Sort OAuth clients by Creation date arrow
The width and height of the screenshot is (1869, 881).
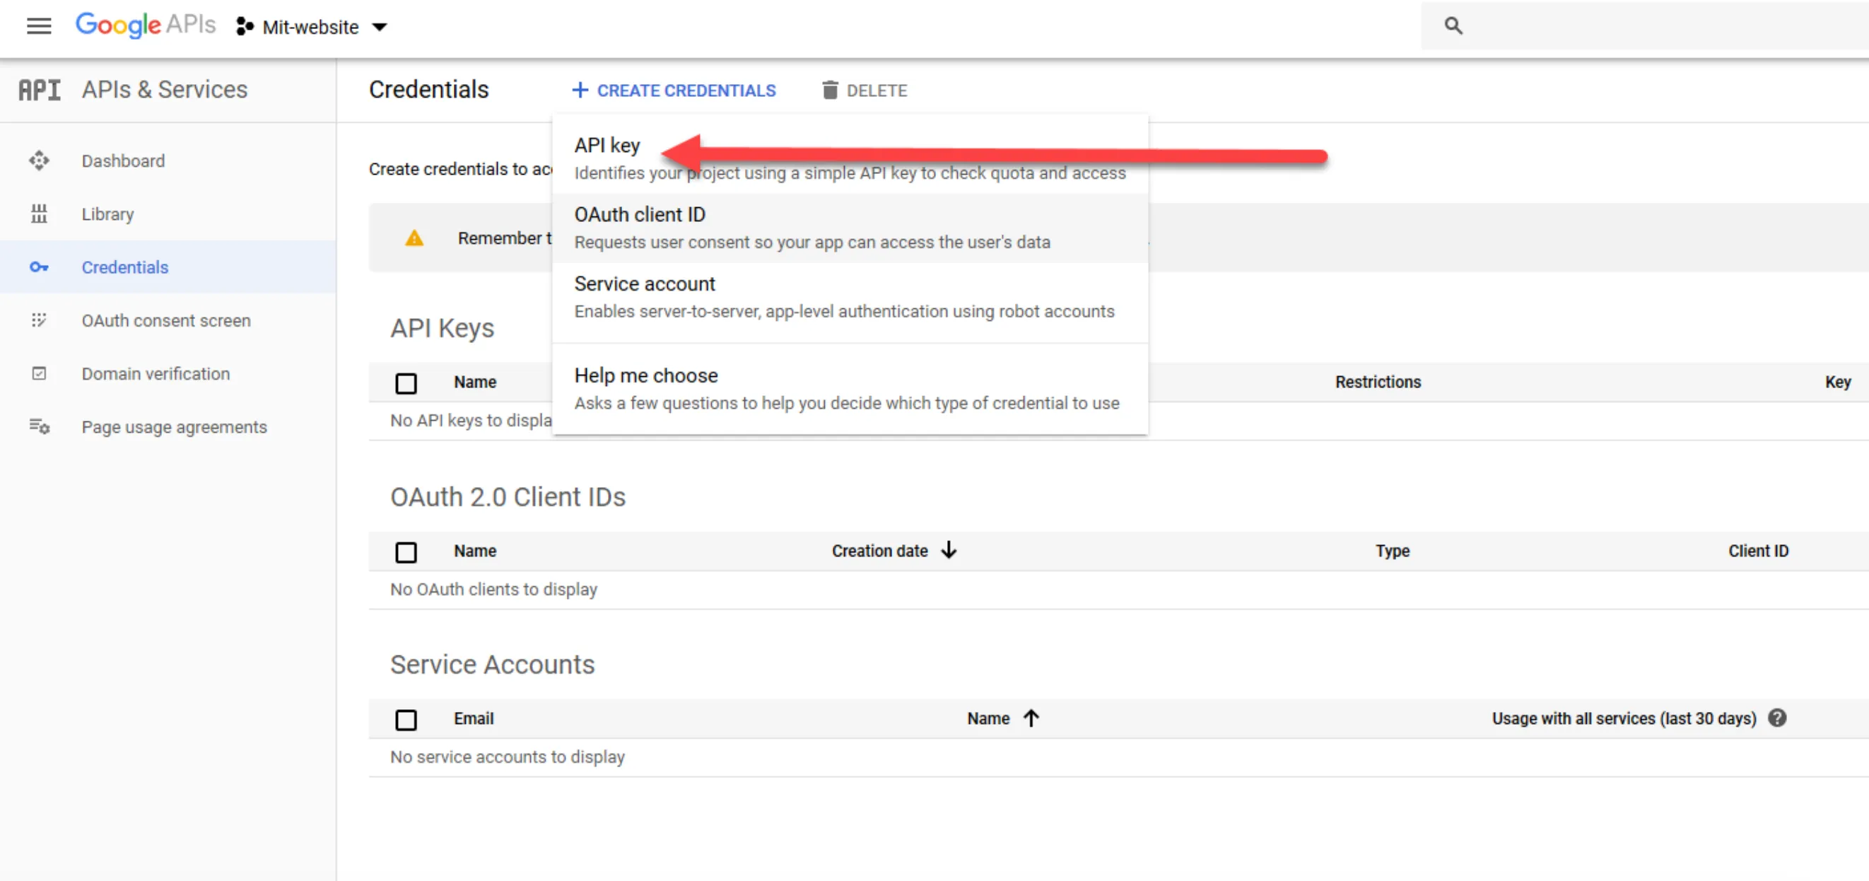949,551
